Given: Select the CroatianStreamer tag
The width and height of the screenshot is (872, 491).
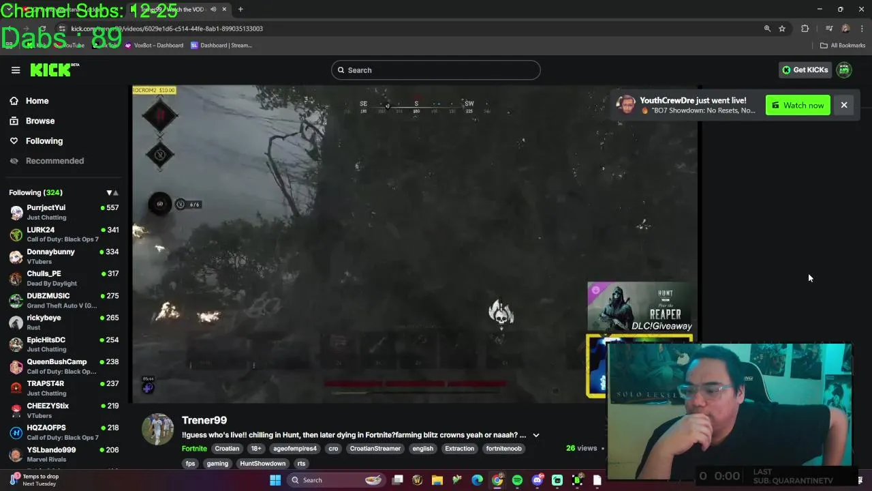Looking at the screenshot, I should 375,449.
